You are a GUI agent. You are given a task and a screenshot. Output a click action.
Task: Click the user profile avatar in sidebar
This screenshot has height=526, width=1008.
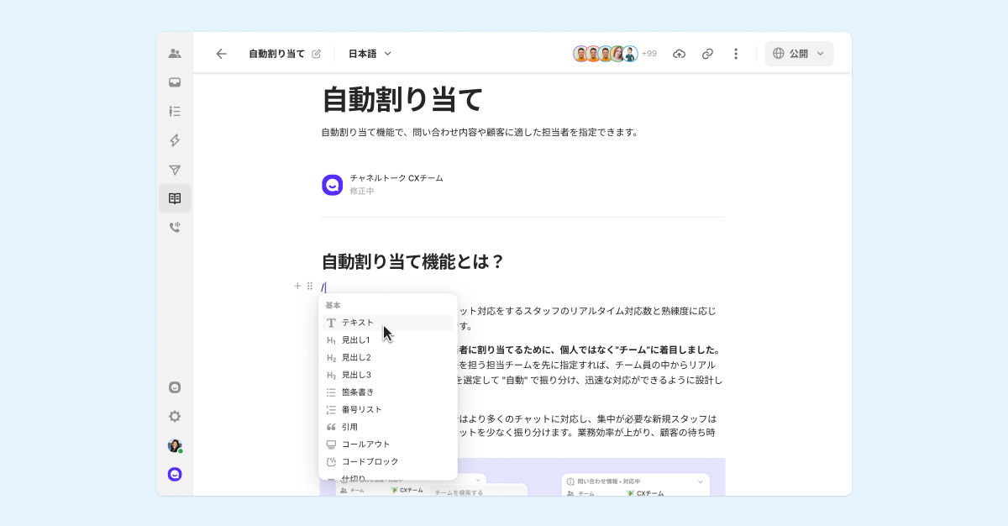coord(175,445)
